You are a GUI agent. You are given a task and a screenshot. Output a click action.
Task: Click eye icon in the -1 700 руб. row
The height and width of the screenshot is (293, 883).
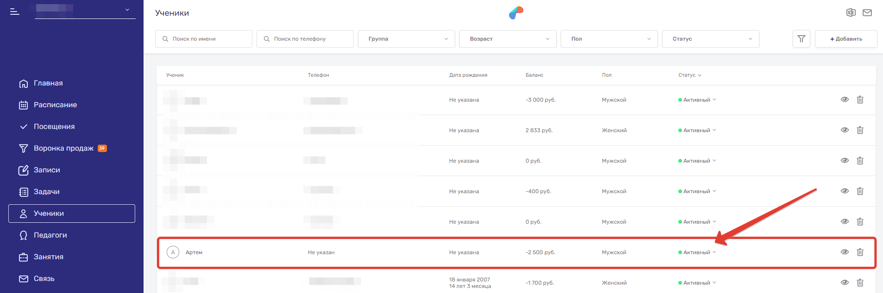tap(845, 282)
